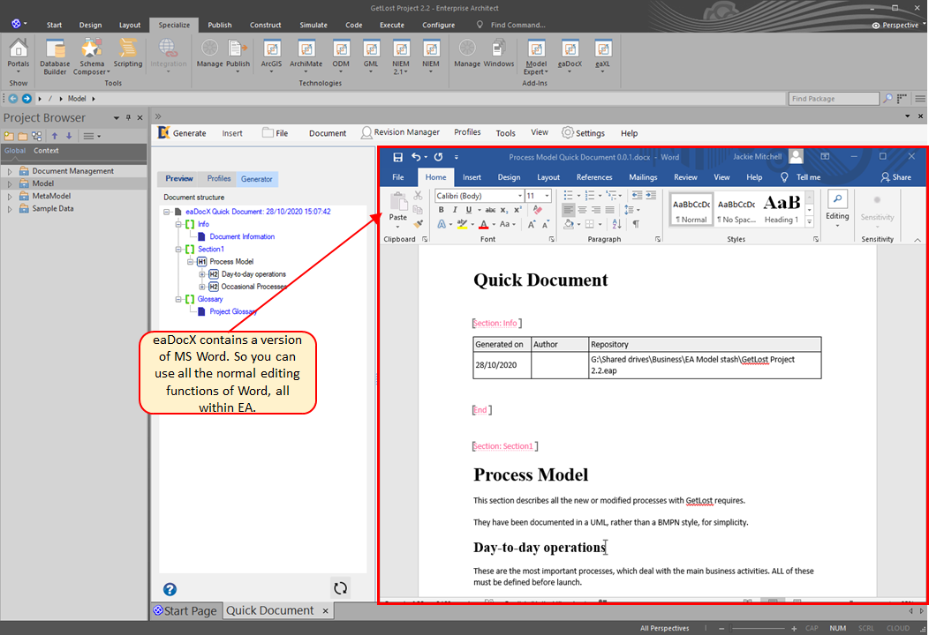
Task: Open the References tab in Word
Action: point(594,177)
